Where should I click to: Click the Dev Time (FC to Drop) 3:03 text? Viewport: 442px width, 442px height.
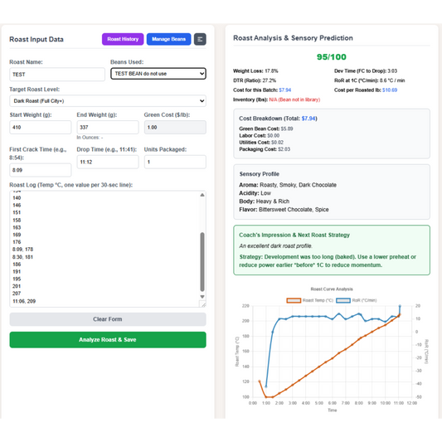[366, 71]
